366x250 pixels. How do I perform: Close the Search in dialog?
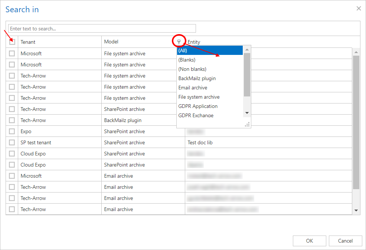(x=359, y=9)
